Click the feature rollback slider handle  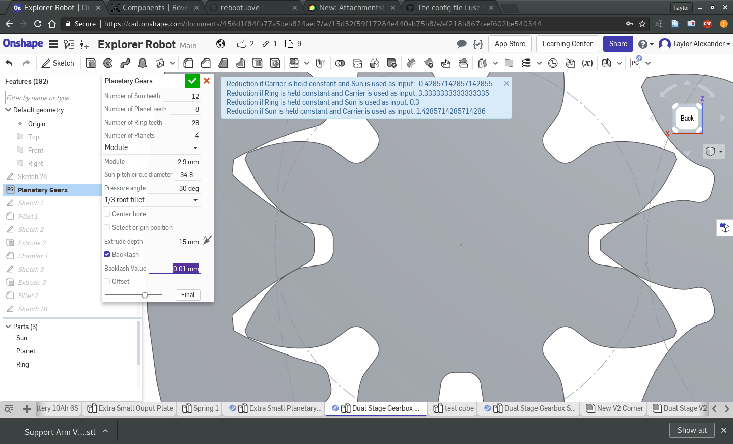(145, 295)
